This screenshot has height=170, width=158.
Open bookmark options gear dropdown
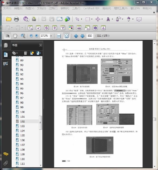15,53
